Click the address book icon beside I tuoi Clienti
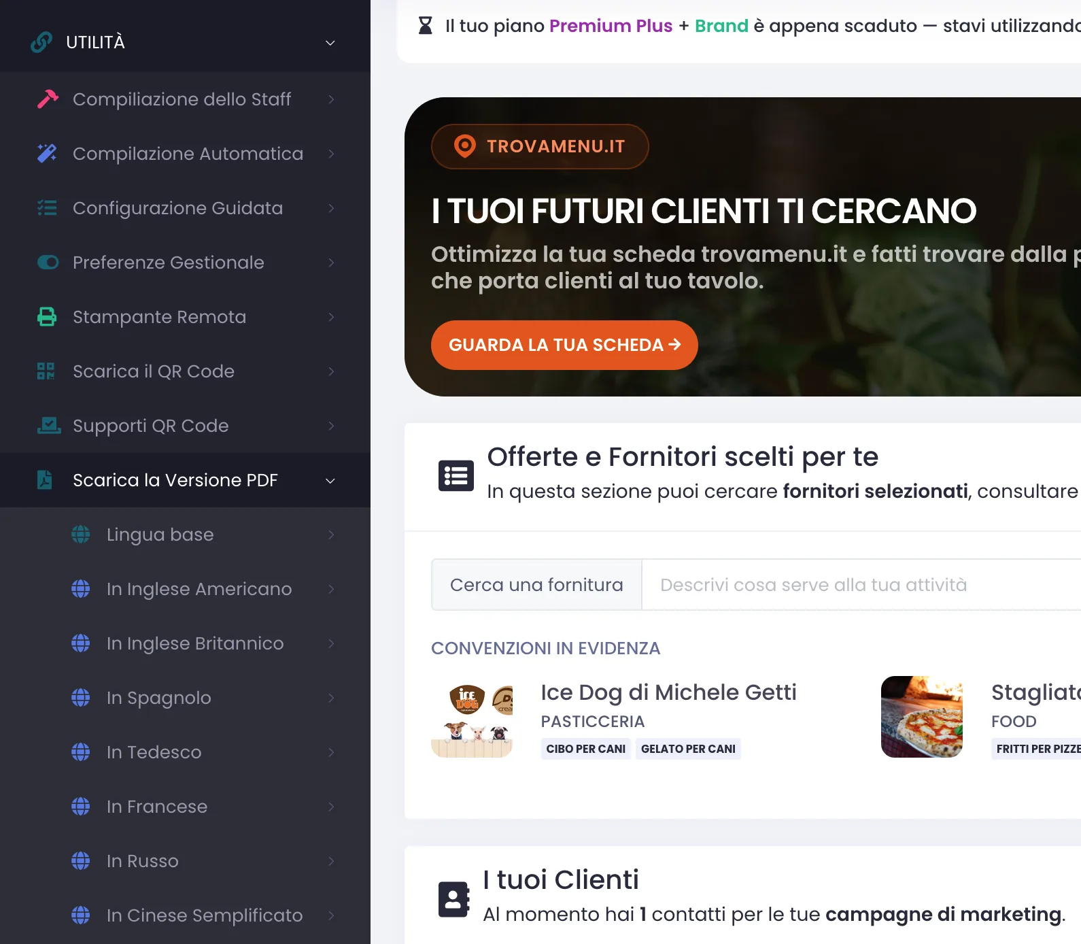The image size is (1081, 944). (x=454, y=899)
